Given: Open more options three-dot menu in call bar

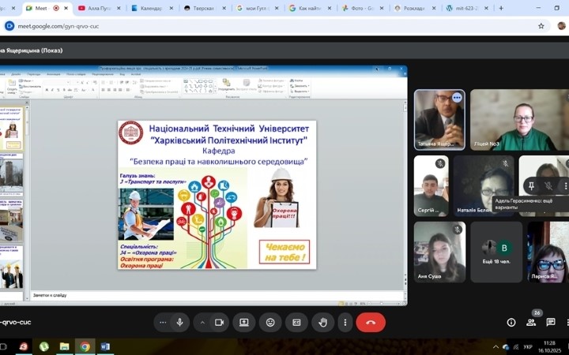Looking at the screenshot, I should click(x=345, y=322).
